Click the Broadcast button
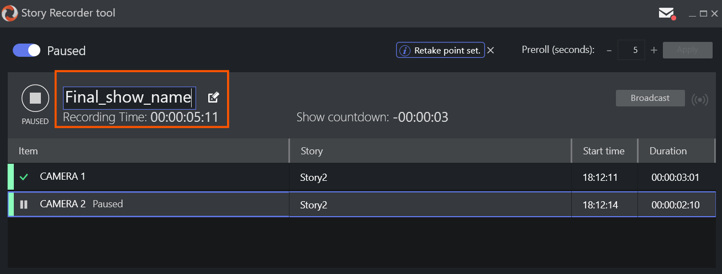This screenshot has width=722, height=274. point(650,98)
